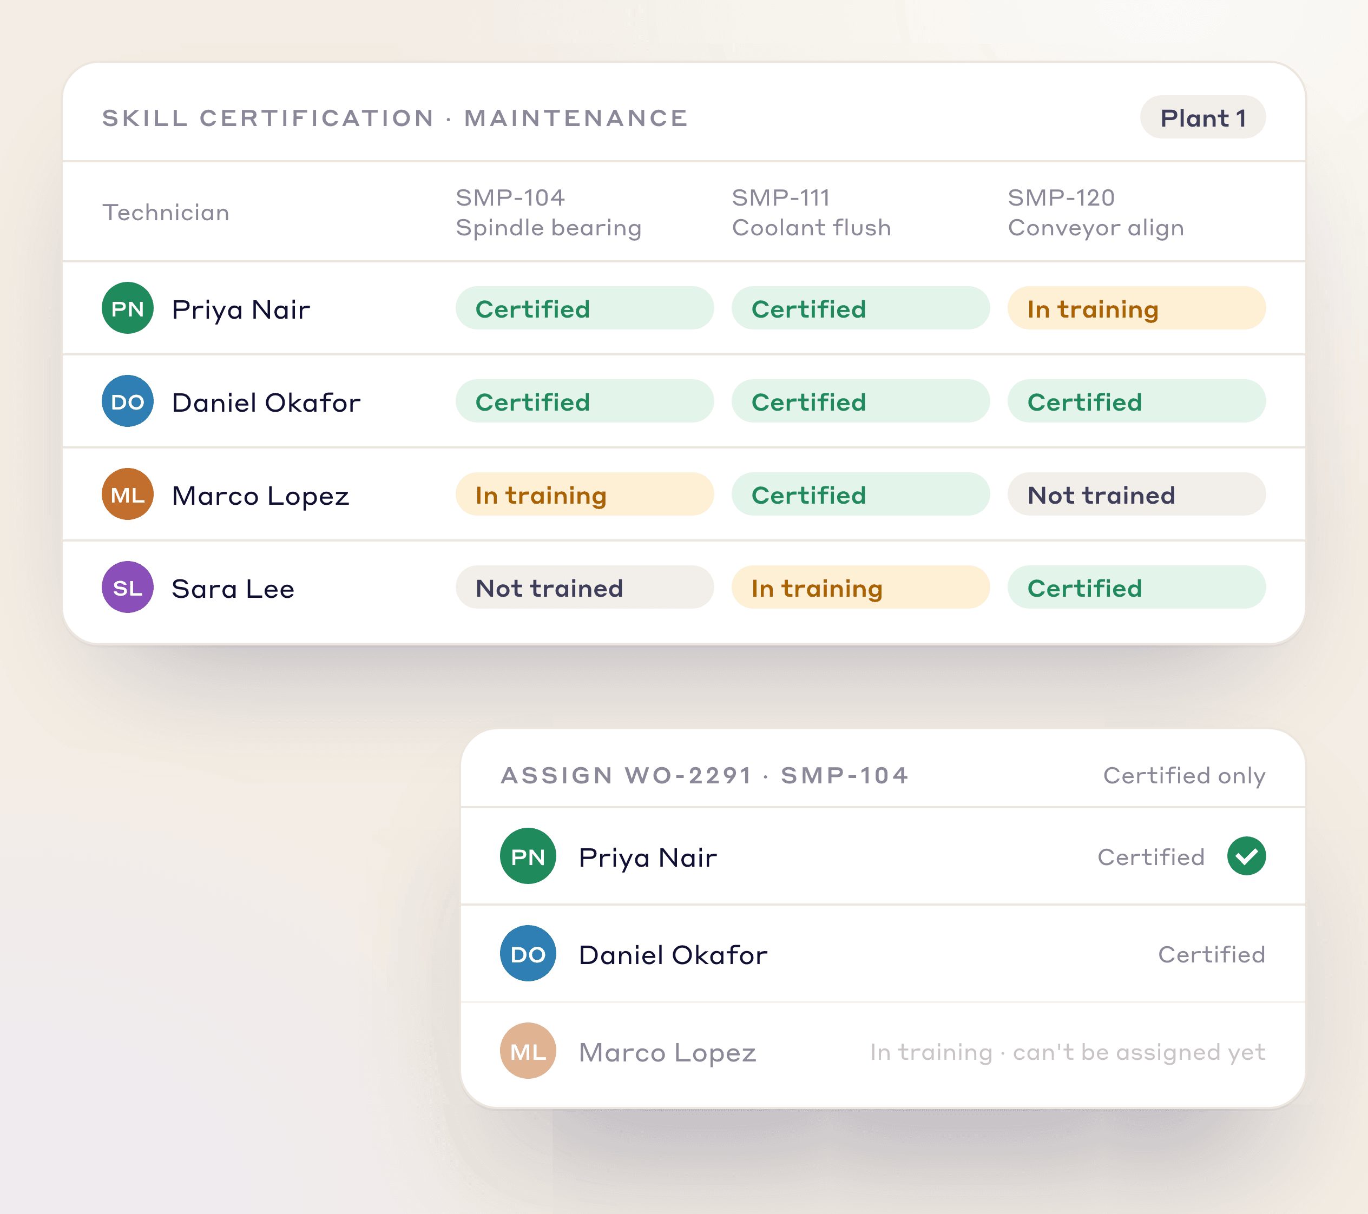
Task: Select SMP-111 Coolant flush column header
Action: point(811,213)
